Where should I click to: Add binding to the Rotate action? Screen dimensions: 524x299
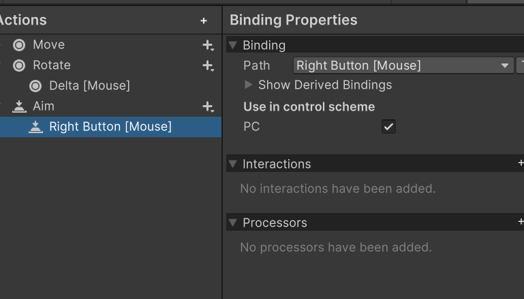[208, 66]
